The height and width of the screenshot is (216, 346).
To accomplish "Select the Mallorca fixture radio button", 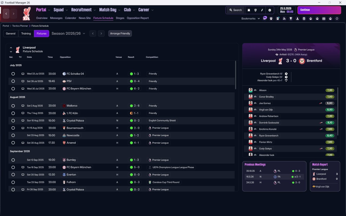I will pos(13,106).
